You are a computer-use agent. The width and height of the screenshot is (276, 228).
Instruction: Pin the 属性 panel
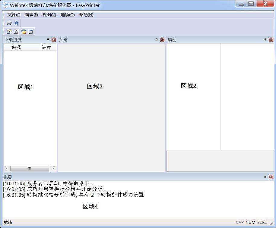point(265,40)
